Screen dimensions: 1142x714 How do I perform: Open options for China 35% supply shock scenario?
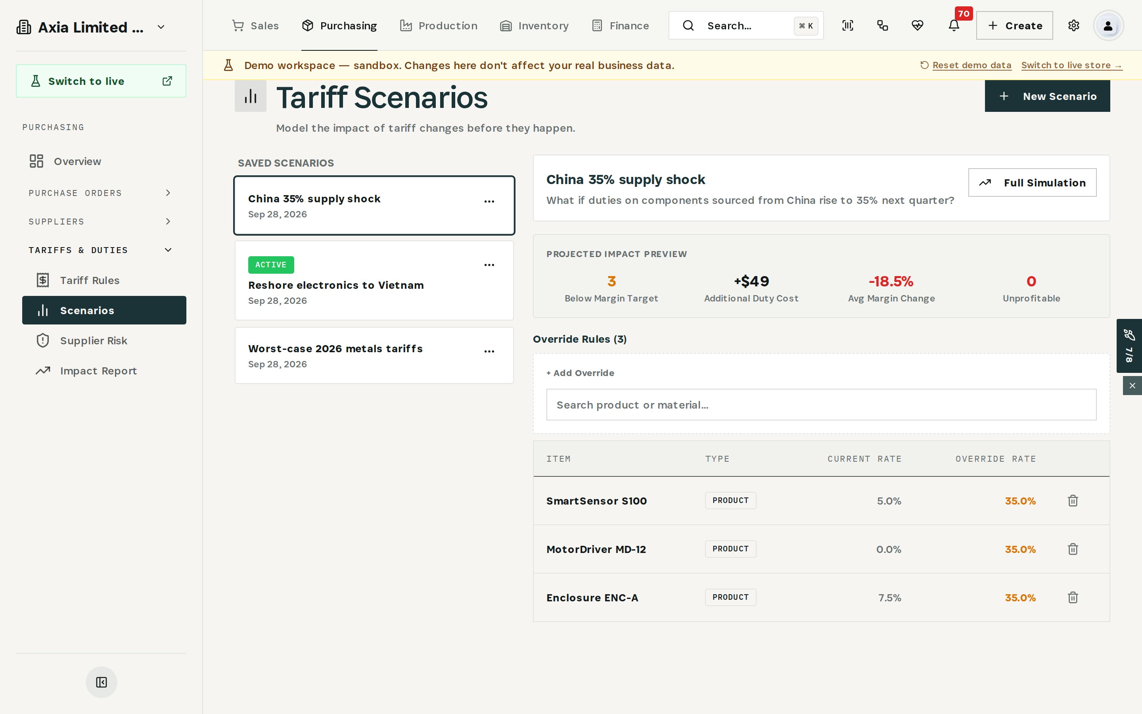click(489, 201)
